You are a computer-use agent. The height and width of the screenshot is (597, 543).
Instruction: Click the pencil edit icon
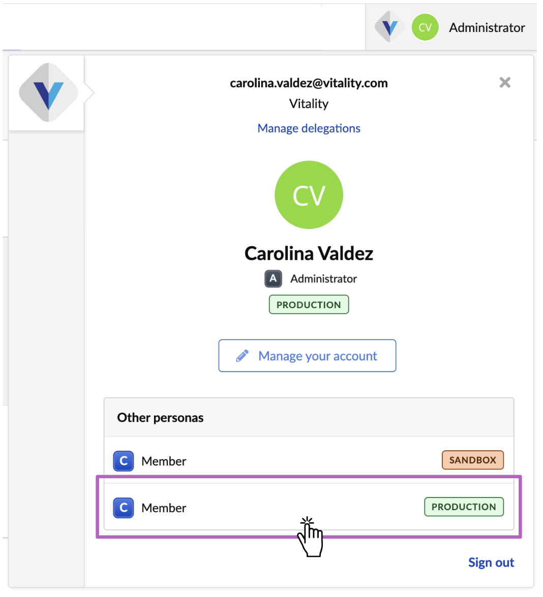pos(243,356)
